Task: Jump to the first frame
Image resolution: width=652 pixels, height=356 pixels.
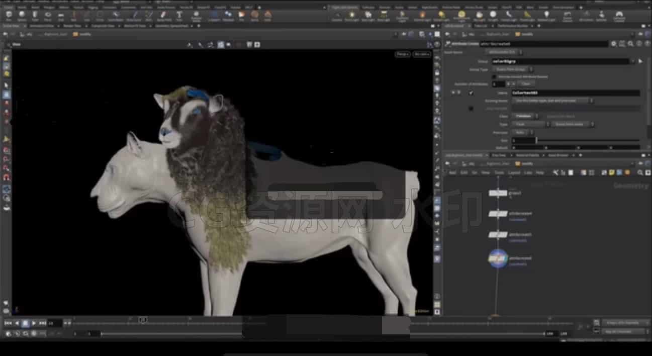Action: click(8, 323)
